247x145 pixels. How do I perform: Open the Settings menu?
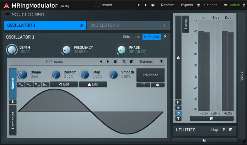(x=211, y=5)
